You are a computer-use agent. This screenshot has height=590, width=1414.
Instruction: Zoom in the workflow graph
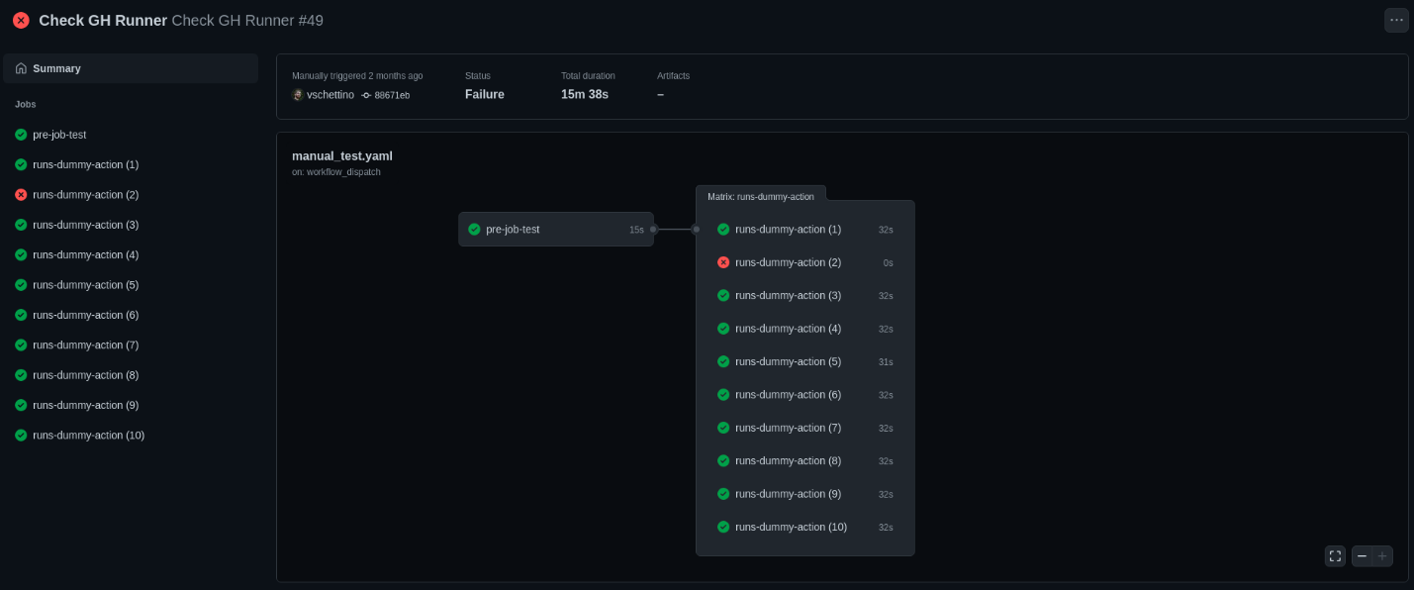[1382, 556]
